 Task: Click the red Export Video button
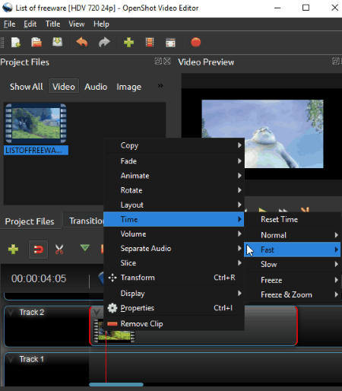click(x=195, y=43)
